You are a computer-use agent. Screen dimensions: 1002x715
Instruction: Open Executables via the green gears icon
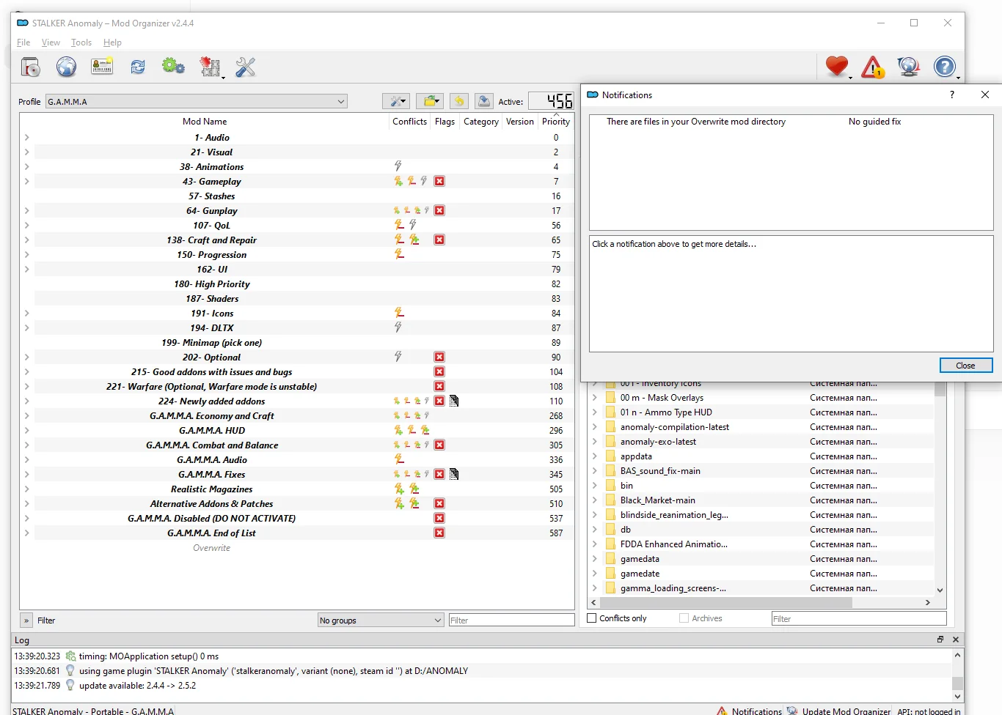point(173,67)
